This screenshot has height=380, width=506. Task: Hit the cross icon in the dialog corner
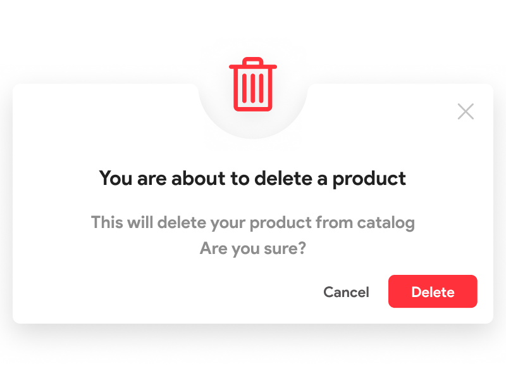pos(466,112)
